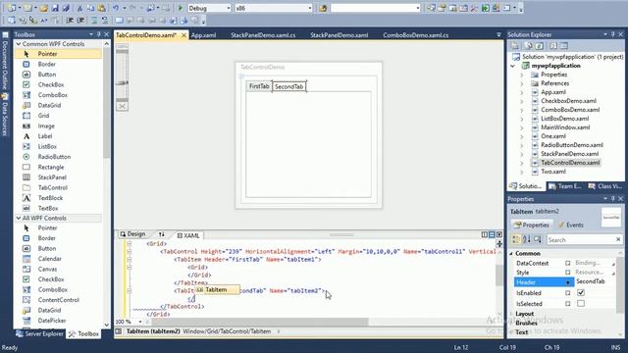Click the Save icon in the toolbar
628x353 pixels.
click(x=55, y=8)
